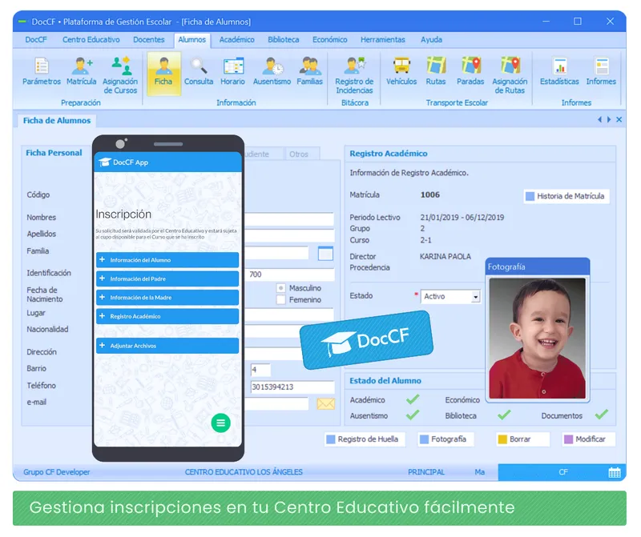Go to next tab arrow

[x=609, y=120]
